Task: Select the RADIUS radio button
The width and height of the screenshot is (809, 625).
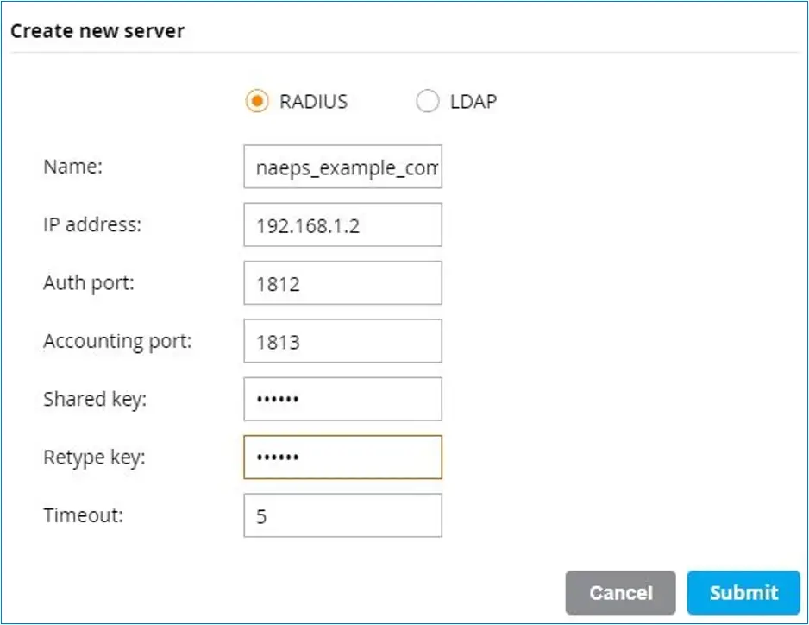Action: [x=257, y=101]
